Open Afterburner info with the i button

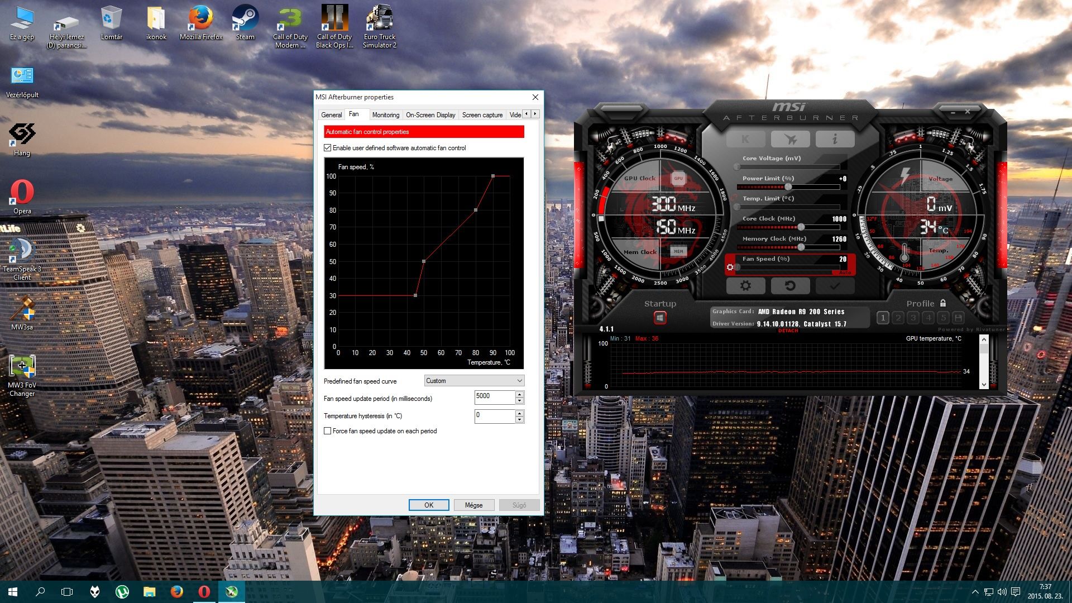(835, 139)
